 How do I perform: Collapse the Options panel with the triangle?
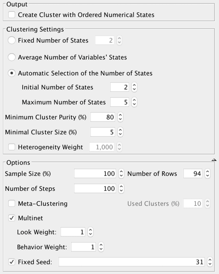(x=214, y=160)
